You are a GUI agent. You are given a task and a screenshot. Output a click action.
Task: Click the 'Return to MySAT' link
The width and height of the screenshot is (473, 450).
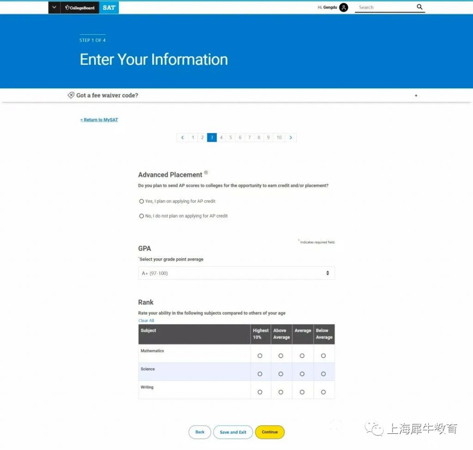point(99,119)
